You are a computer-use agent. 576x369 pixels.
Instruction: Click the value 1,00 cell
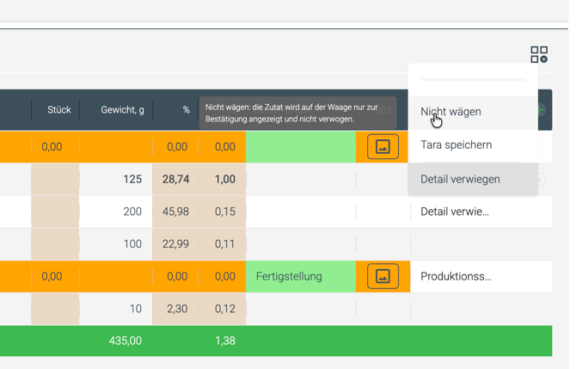pyautogui.click(x=223, y=179)
